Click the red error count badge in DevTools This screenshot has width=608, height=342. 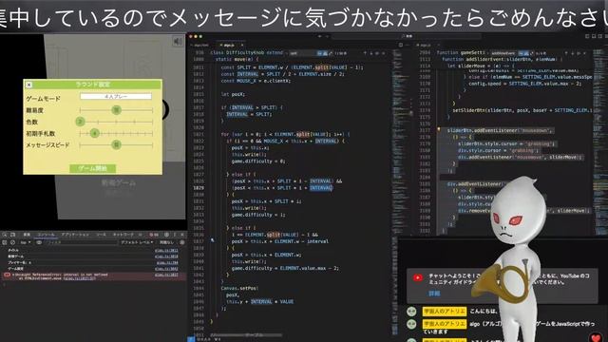(x=154, y=235)
